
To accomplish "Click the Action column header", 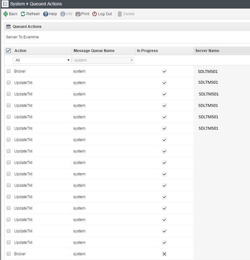I will click(21, 51).
